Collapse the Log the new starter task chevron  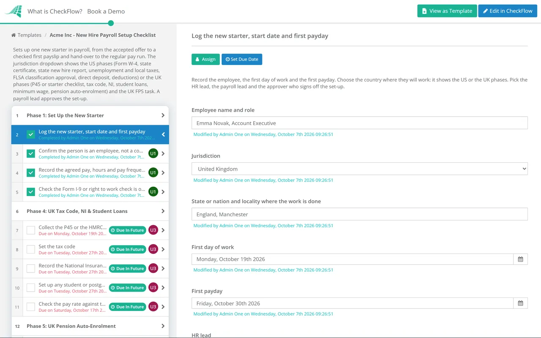coord(163,135)
